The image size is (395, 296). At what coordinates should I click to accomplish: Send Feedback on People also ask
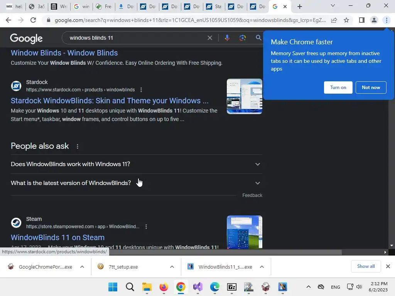[x=252, y=195]
